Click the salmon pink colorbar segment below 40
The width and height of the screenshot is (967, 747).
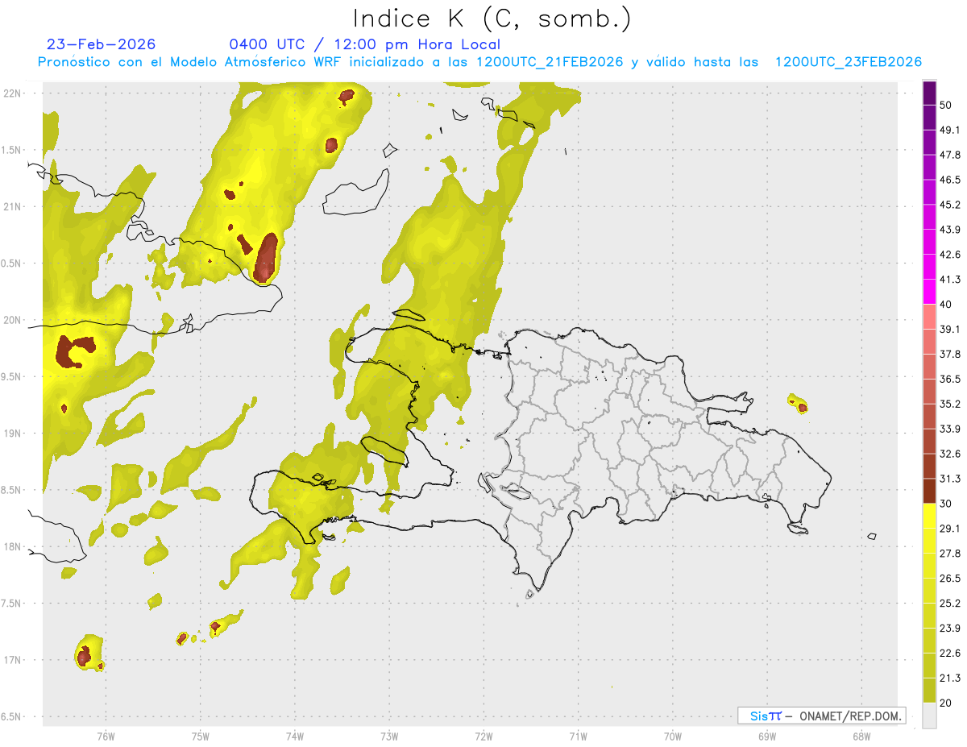pos(929,317)
